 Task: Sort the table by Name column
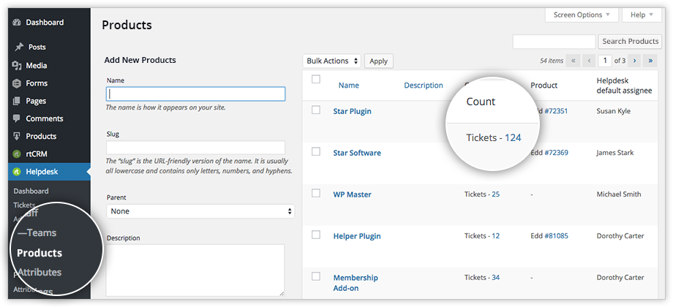click(x=348, y=86)
